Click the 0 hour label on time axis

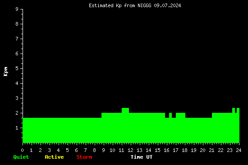coord(22,150)
